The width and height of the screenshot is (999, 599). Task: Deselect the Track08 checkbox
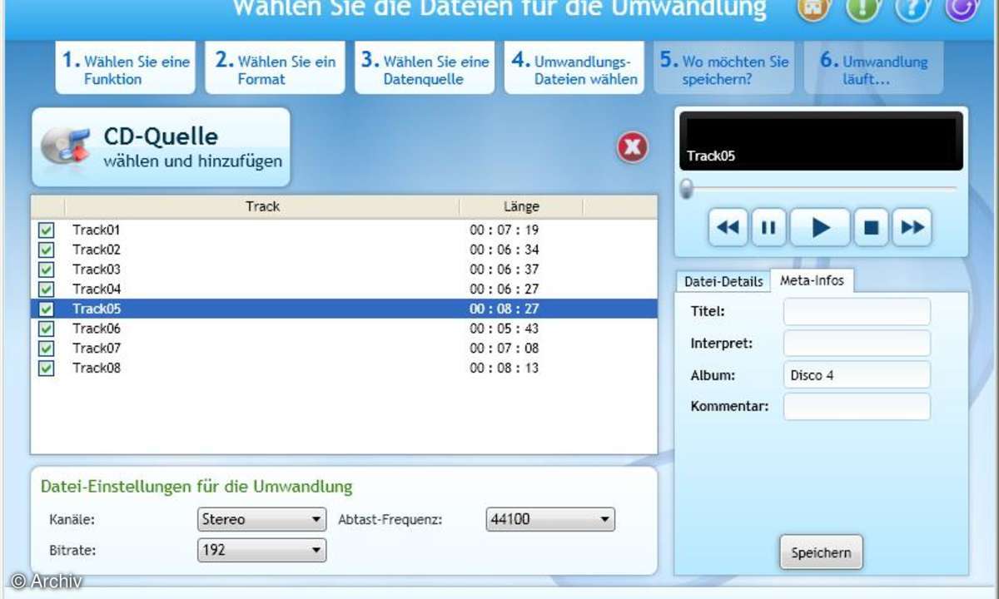[47, 368]
